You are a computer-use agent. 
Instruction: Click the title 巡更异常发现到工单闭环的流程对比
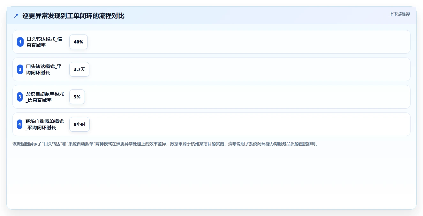click(73, 16)
